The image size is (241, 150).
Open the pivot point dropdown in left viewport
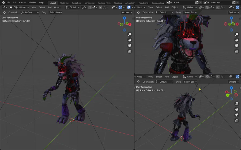pos(84,7)
